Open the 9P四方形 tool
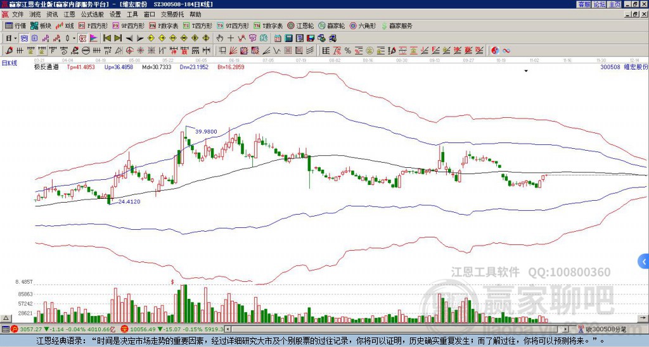Screen dimensions: 649x347 (x=128, y=25)
